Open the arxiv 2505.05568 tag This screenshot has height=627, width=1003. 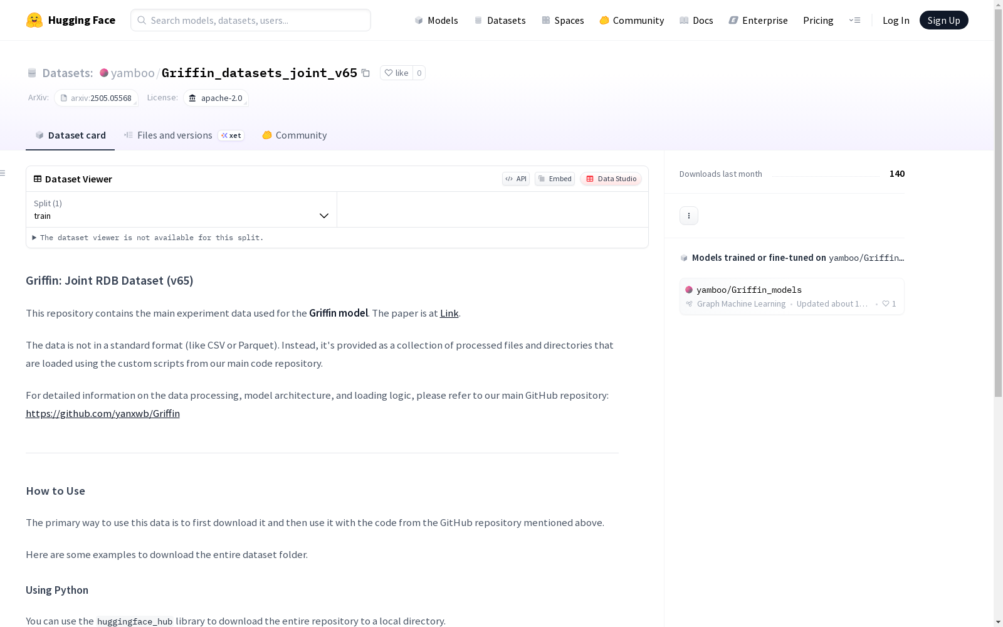[96, 98]
